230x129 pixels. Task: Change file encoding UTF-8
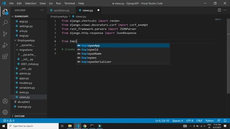(x=190, y=121)
